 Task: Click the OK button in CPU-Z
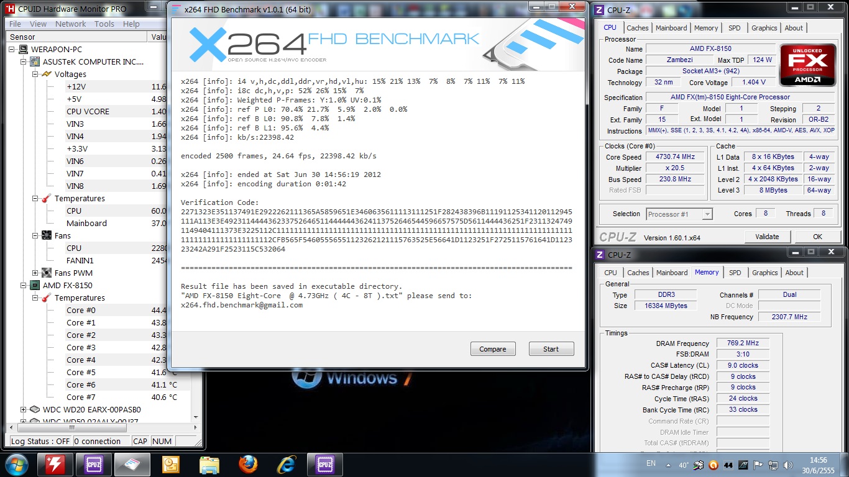[x=817, y=237]
